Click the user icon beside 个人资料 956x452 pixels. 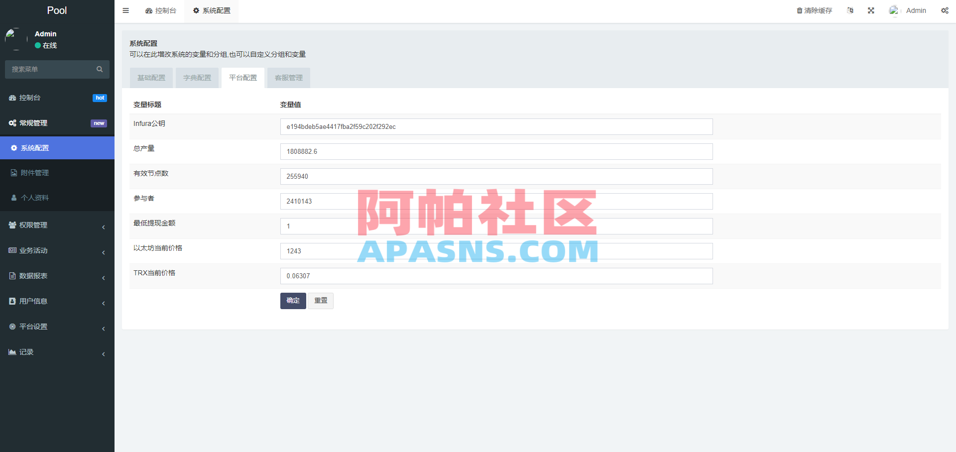(x=13, y=198)
